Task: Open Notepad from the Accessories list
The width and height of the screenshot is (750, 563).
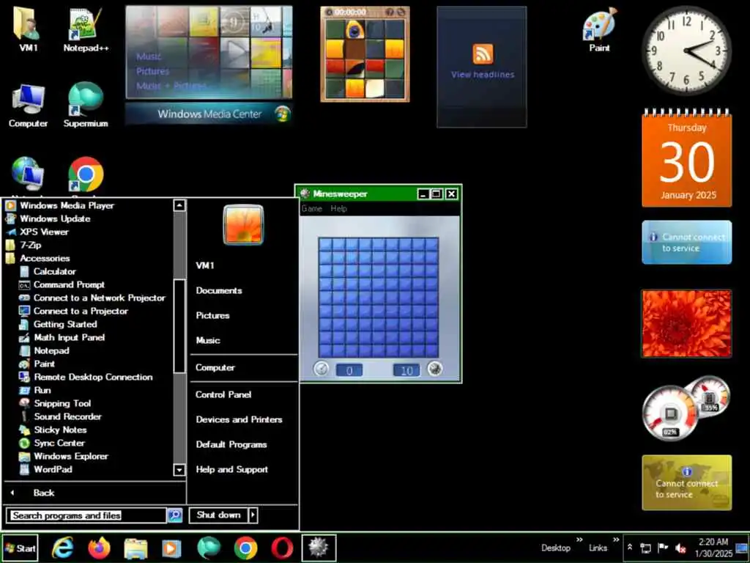Action: click(44, 351)
